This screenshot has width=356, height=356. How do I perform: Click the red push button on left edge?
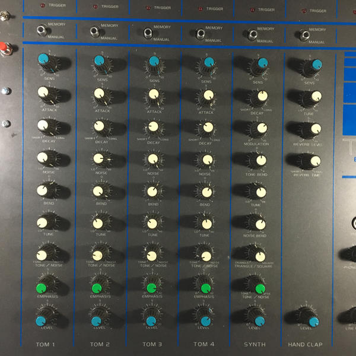point(4,48)
